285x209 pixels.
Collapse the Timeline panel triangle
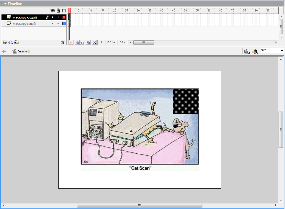click(5, 4)
